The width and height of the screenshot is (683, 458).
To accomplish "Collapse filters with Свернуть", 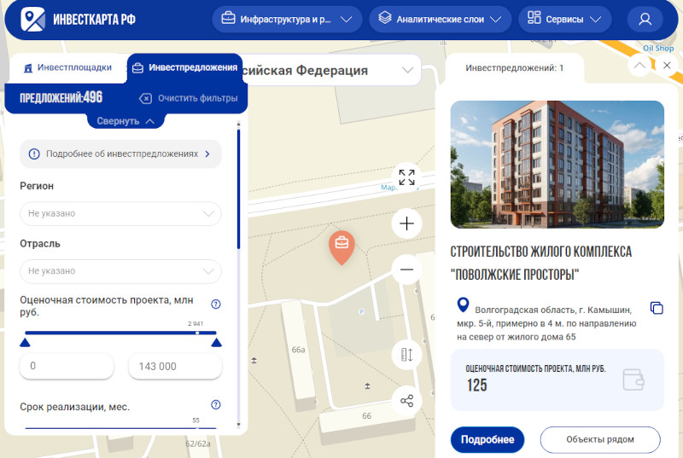I will point(126,121).
